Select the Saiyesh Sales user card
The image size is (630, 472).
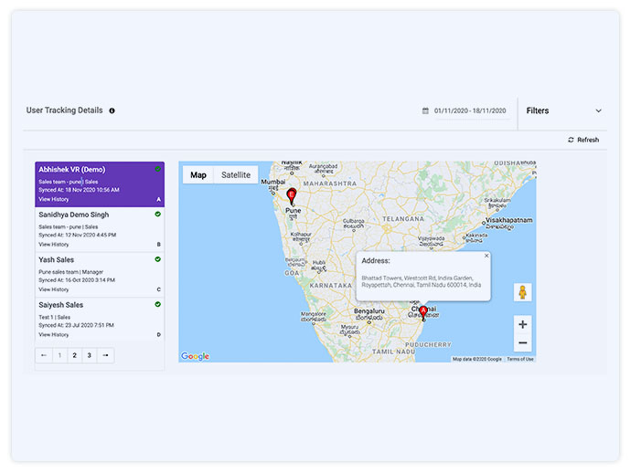pyautogui.click(x=100, y=320)
